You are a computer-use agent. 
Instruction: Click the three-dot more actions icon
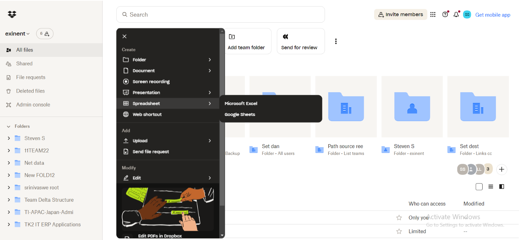click(336, 41)
